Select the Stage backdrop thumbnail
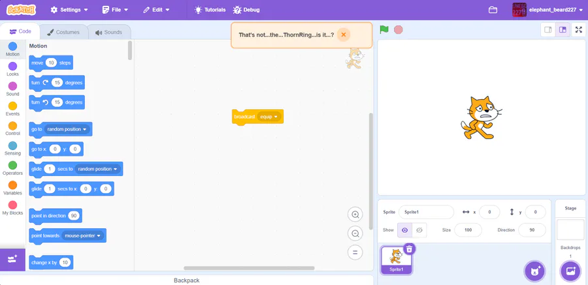588x285 pixels. [x=570, y=230]
